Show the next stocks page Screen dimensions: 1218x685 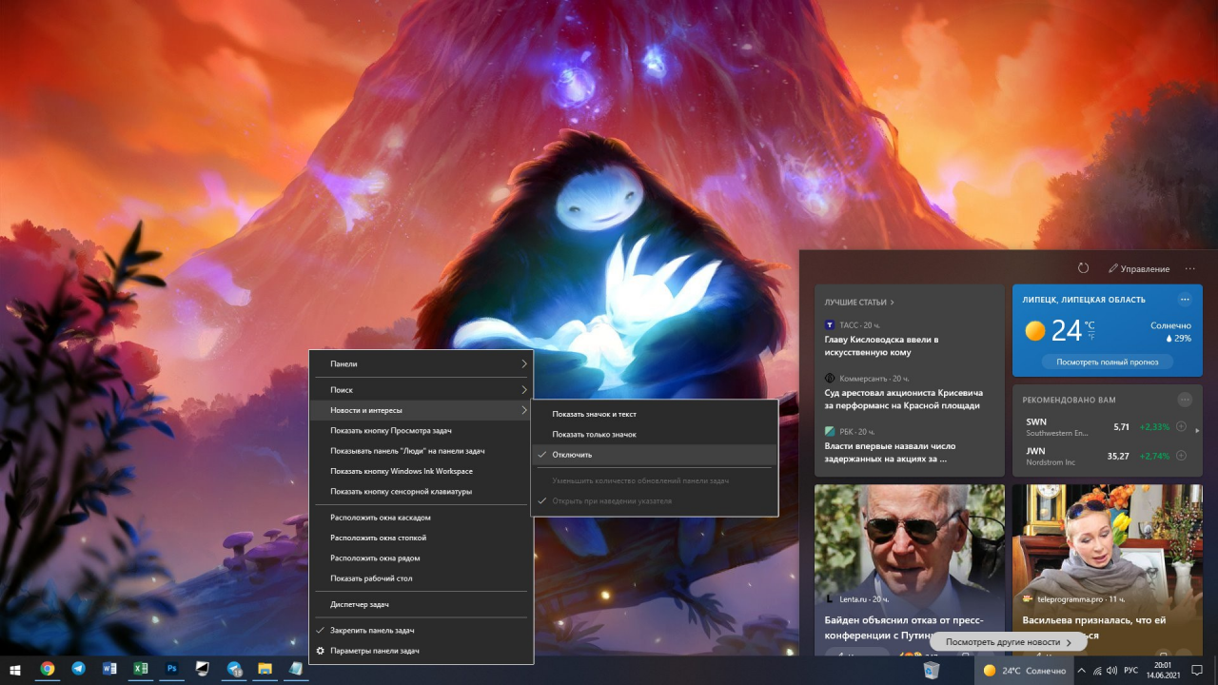[x=1197, y=430]
